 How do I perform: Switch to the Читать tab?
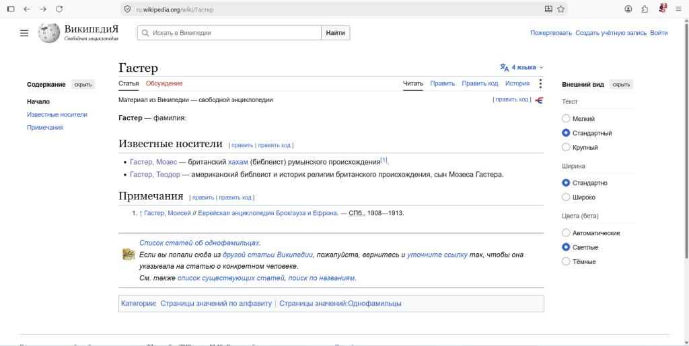(413, 83)
